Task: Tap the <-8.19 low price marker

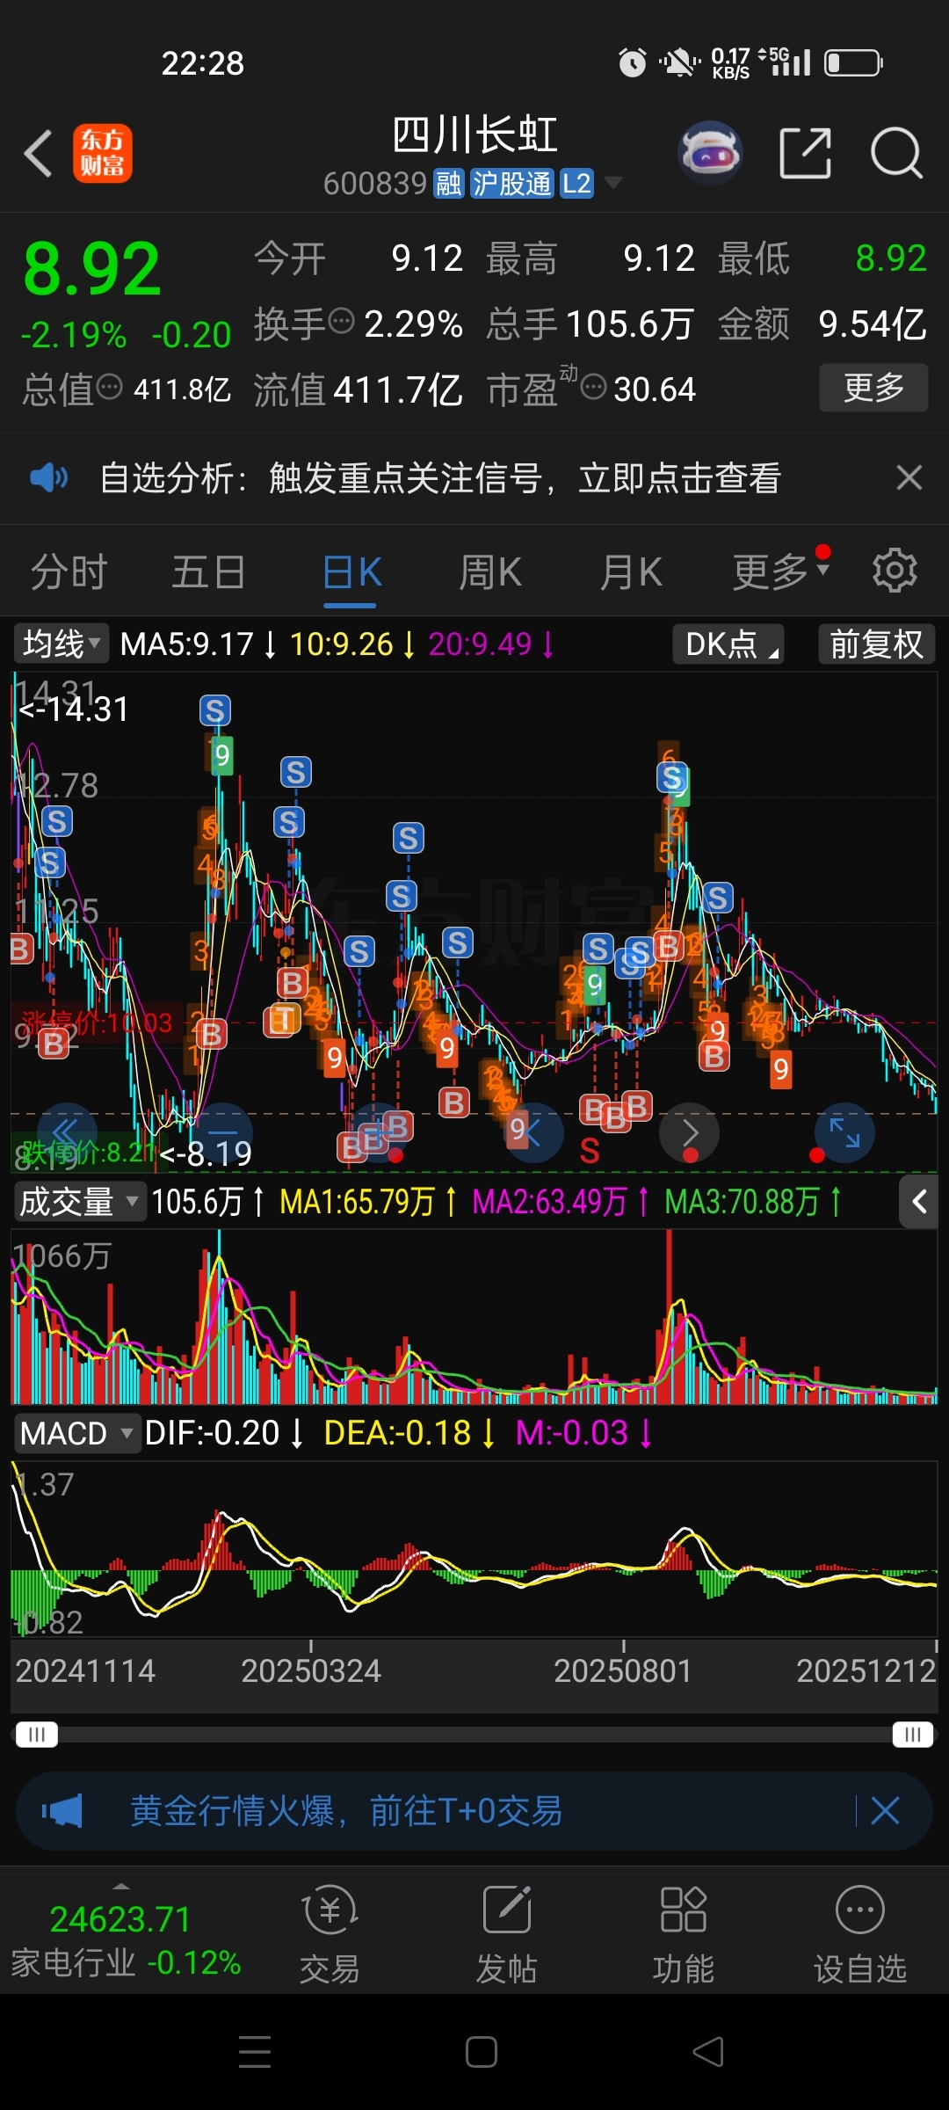Action: pos(206,1153)
